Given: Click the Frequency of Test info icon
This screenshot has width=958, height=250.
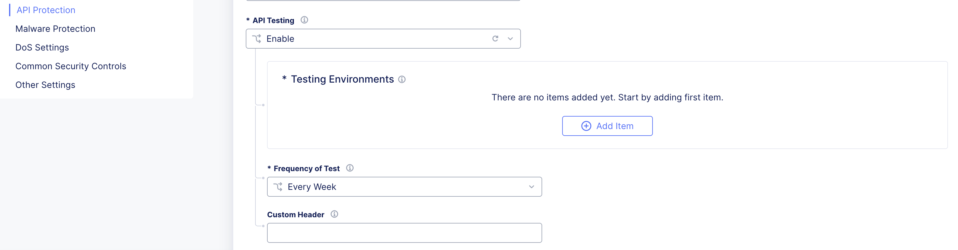Looking at the screenshot, I should (x=350, y=168).
